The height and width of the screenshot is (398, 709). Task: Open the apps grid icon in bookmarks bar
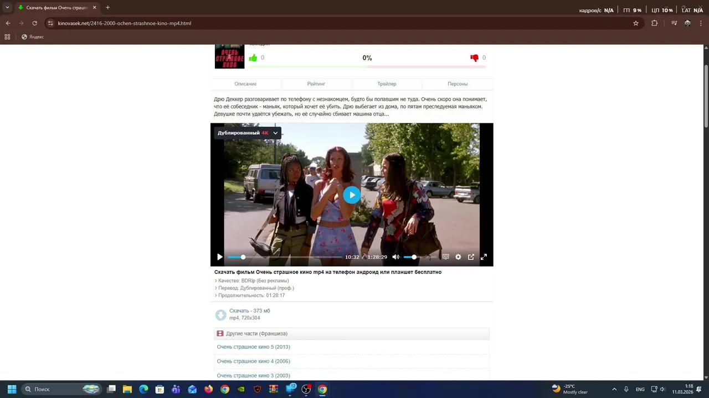click(7, 37)
